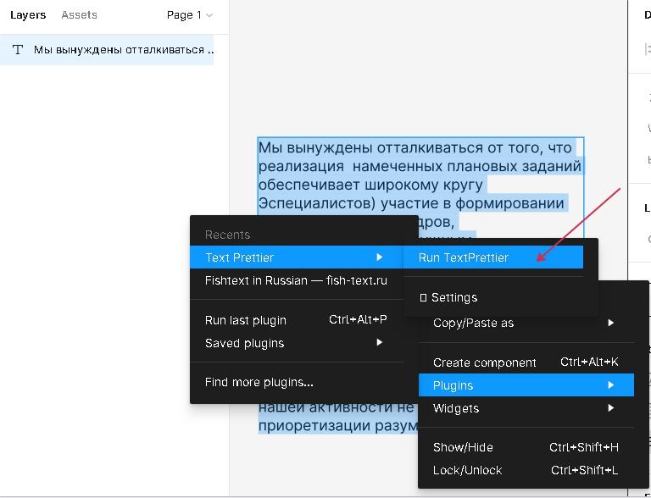Screen dimensions: 651x498
Task: Switch to the Layers tab
Action: coord(28,15)
